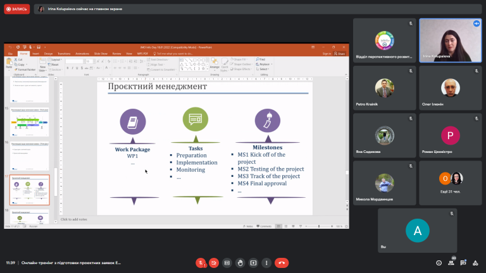Toggle the Notes pane in status bar
486x273 pixels.
coord(248,226)
